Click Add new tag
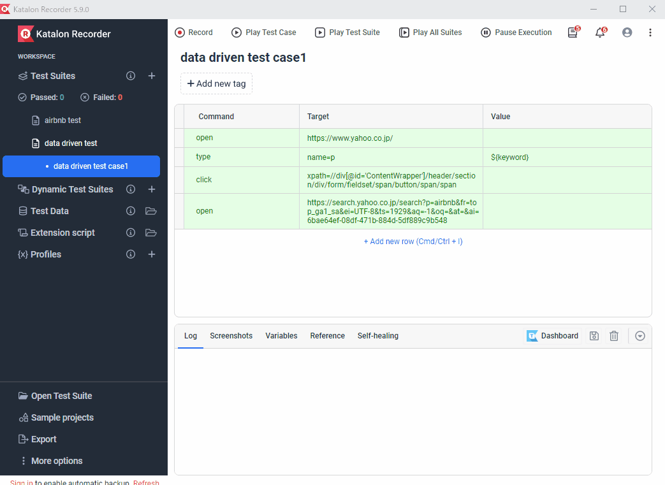The width and height of the screenshot is (665, 485). (x=216, y=83)
